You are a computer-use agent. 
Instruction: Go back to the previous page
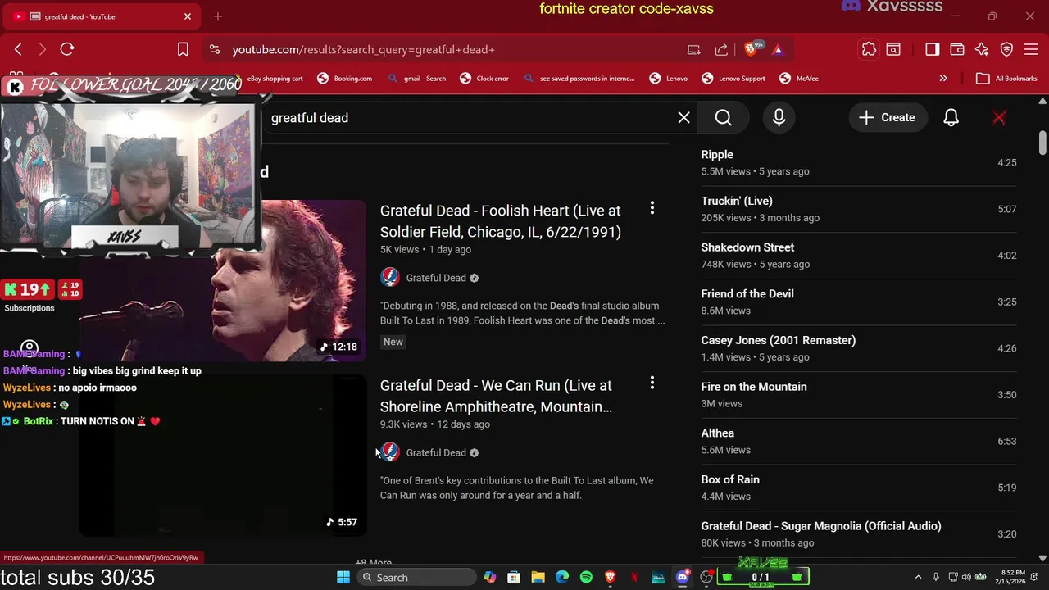pos(18,49)
